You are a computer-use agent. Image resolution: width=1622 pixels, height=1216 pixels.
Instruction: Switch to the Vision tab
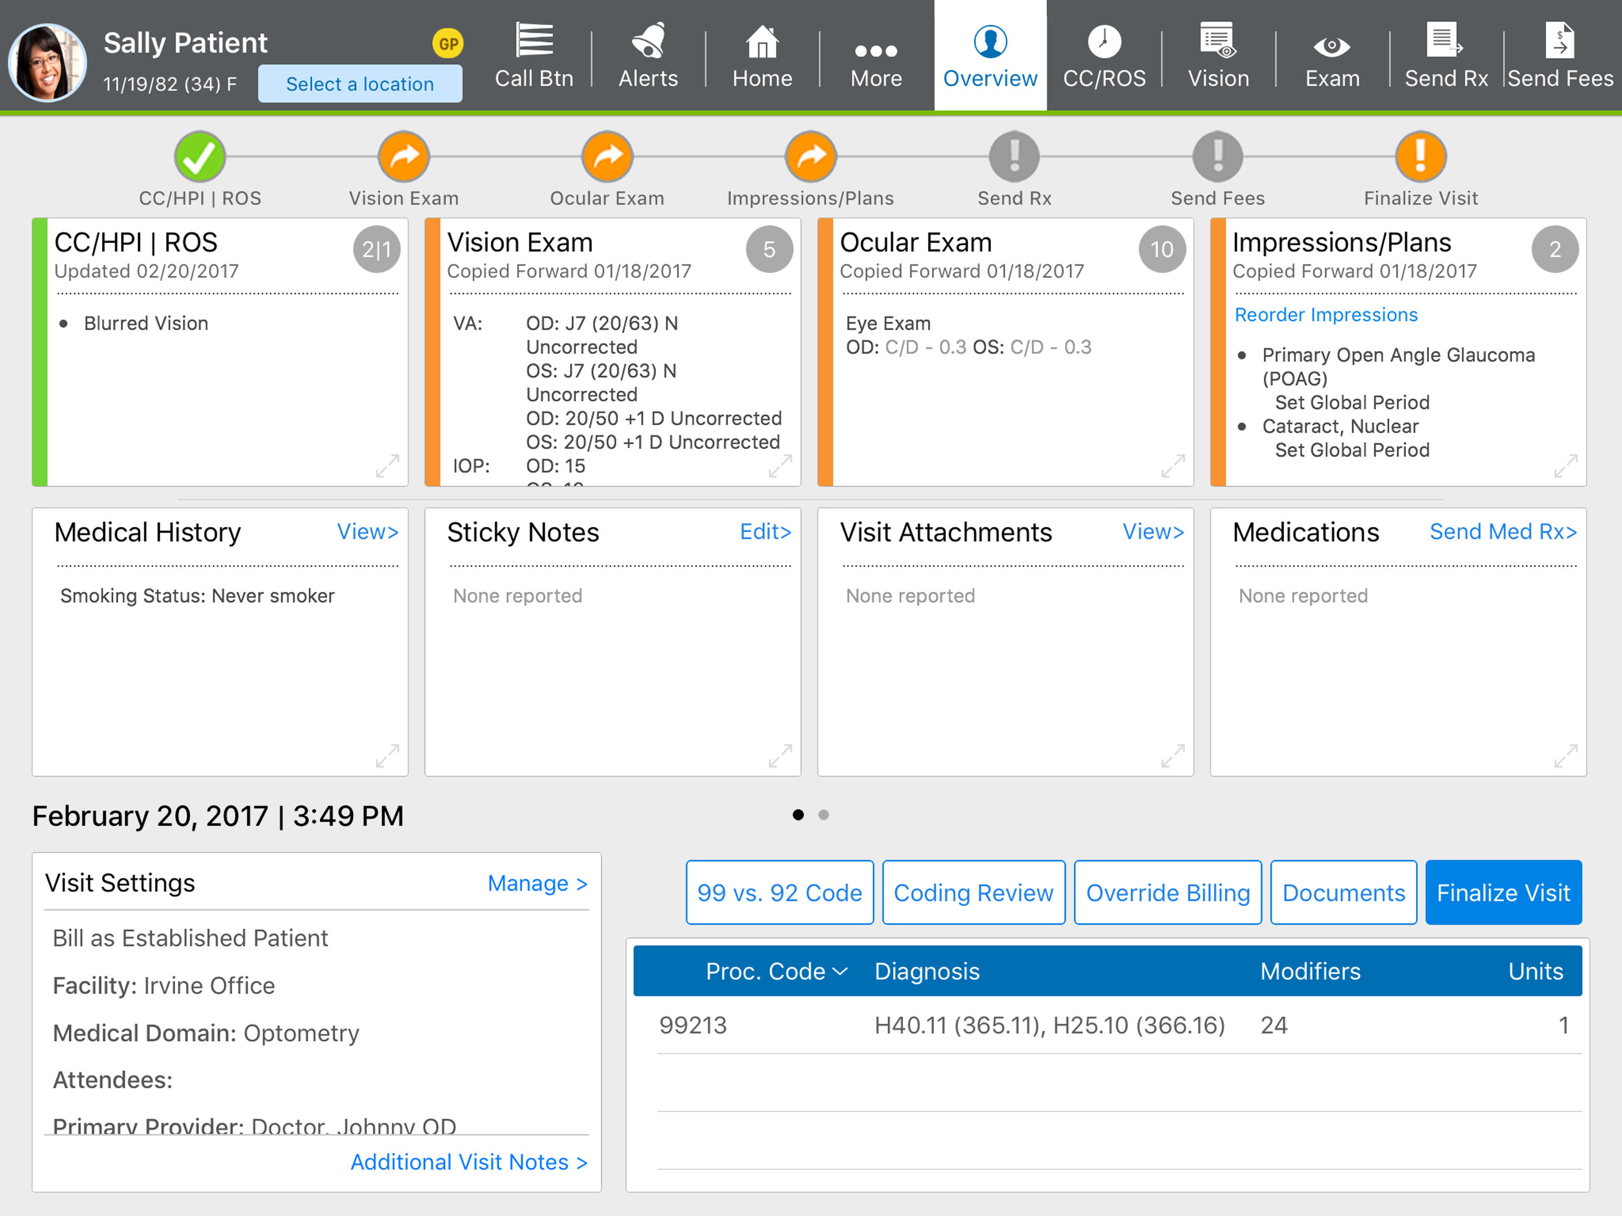[1218, 55]
